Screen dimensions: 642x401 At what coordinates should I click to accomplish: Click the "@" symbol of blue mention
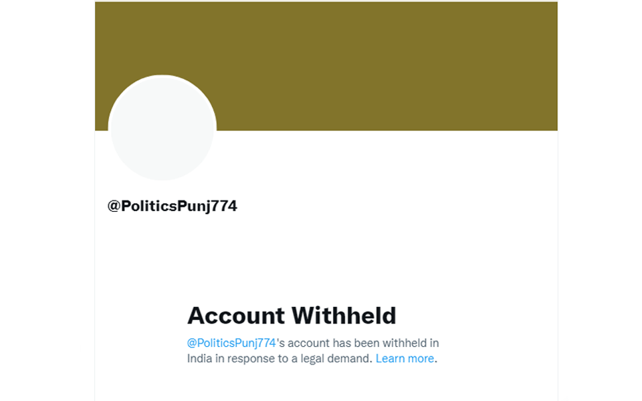[x=191, y=343]
